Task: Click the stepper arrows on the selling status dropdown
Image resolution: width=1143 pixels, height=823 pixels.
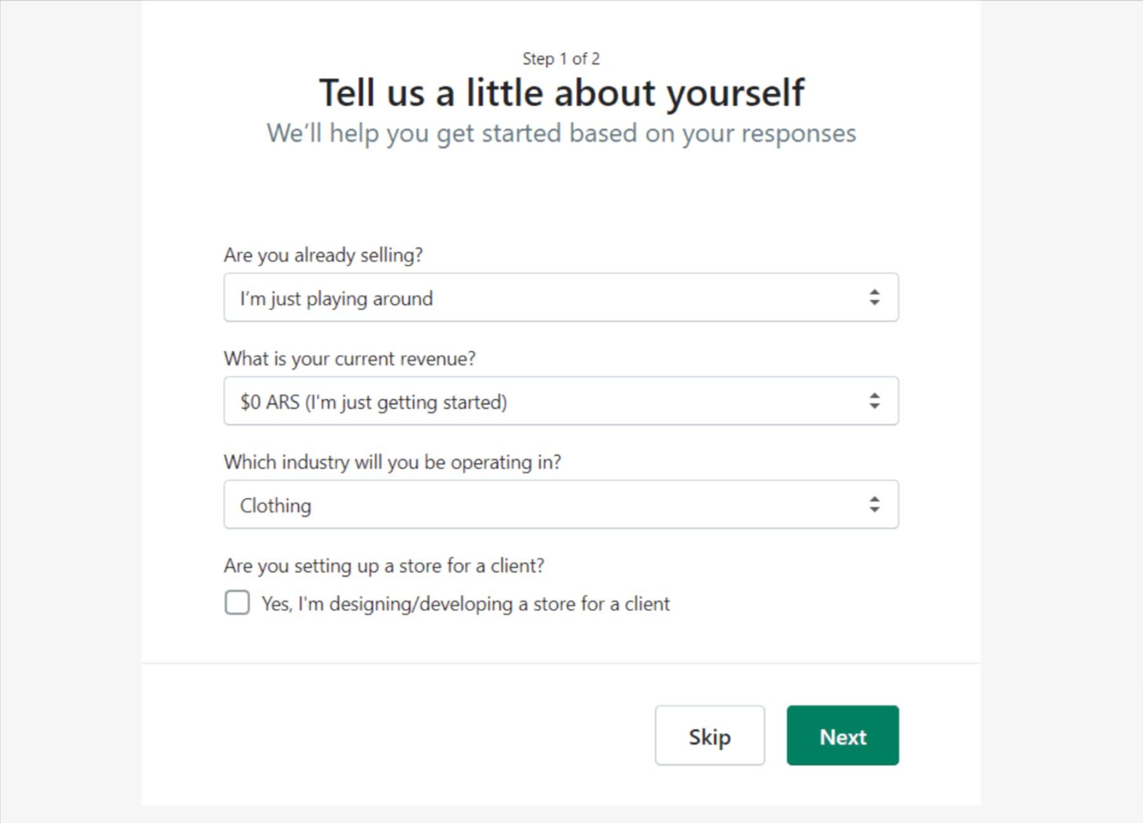Action: [875, 297]
